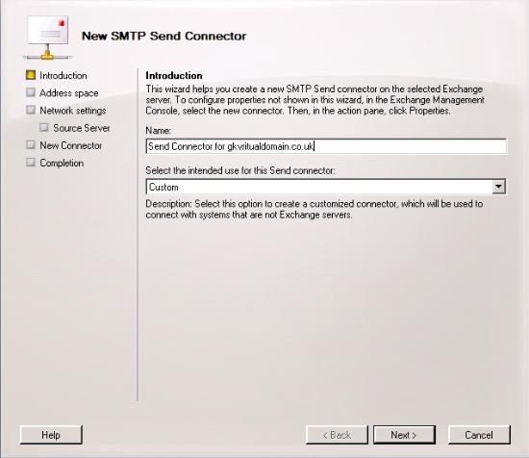Open the intended use dropdown arrow
The width and height of the screenshot is (529, 458).
[498, 187]
